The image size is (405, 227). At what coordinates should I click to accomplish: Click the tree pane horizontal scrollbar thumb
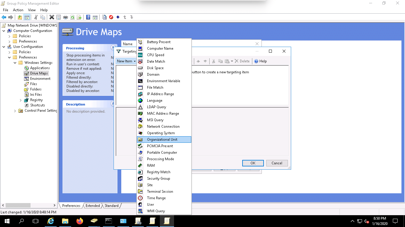[x=18, y=205]
